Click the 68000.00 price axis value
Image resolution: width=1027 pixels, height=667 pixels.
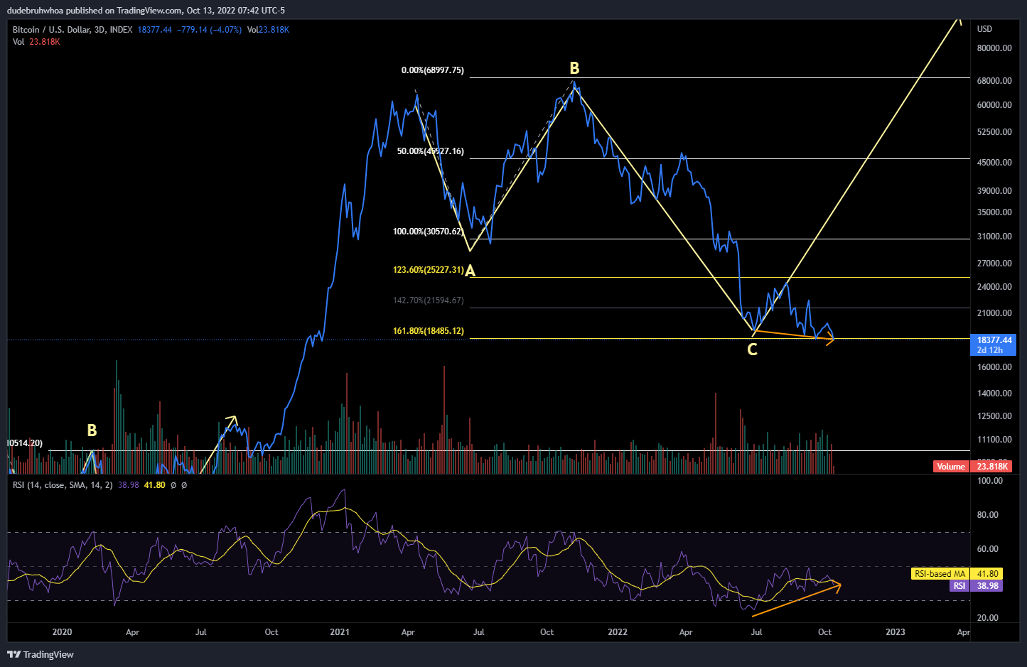994,81
